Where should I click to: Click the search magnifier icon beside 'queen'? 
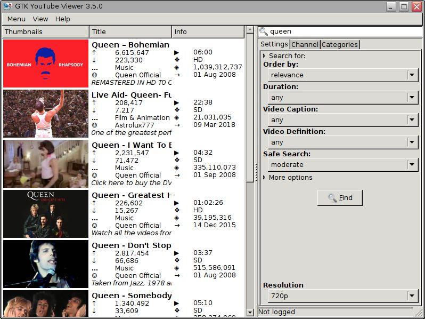pyautogui.click(x=263, y=31)
